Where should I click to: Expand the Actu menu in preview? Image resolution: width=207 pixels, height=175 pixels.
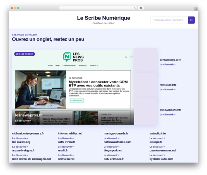click(51, 66)
